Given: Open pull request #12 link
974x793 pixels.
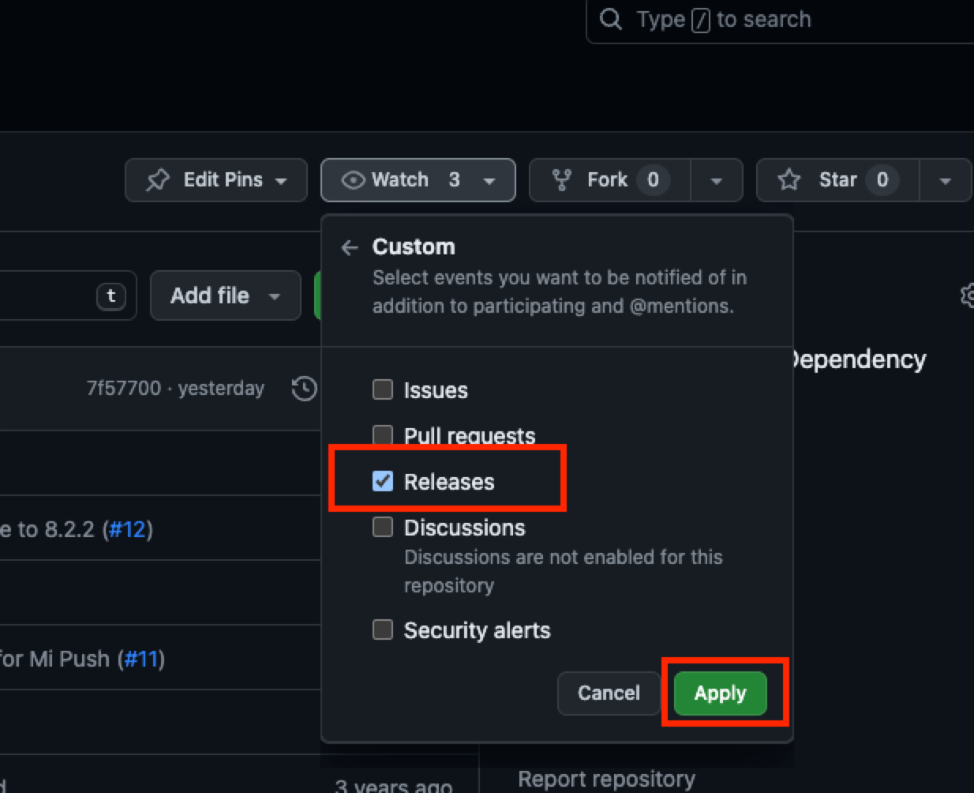Looking at the screenshot, I should [x=127, y=529].
